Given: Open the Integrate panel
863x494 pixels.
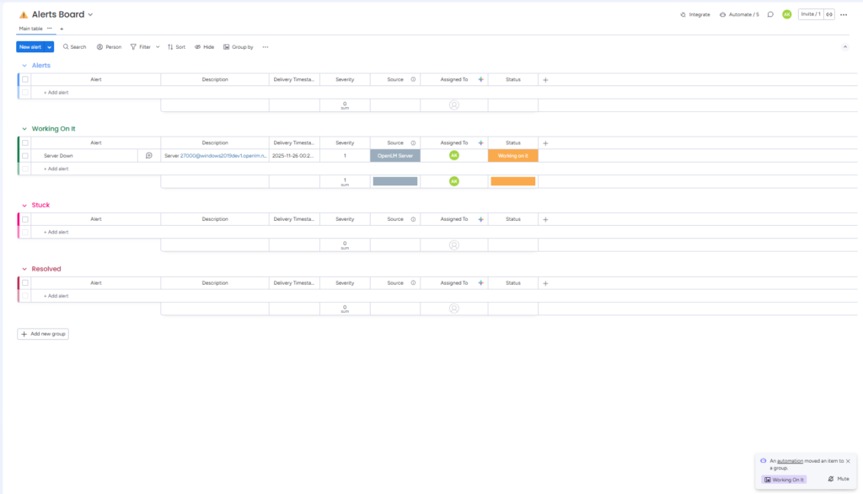Looking at the screenshot, I should pos(695,14).
